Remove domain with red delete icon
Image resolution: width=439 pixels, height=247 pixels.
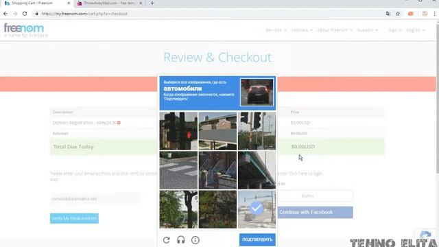coord(119,123)
